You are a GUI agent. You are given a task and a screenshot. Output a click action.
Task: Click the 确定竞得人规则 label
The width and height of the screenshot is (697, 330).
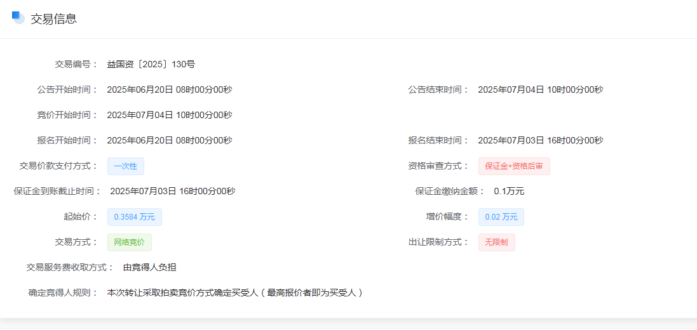63,293
